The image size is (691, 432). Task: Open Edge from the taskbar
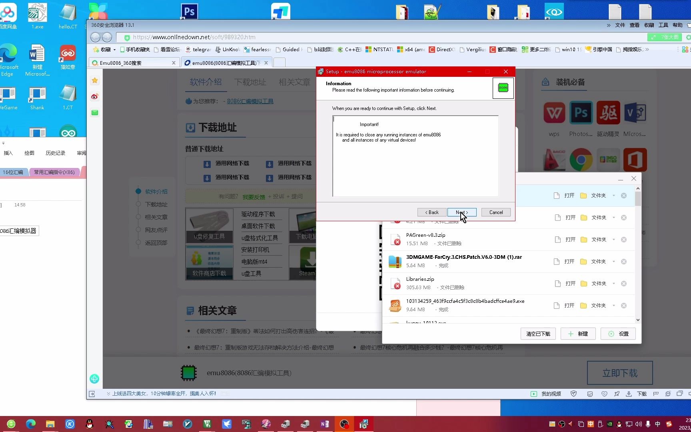pyautogui.click(x=31, y=424)
